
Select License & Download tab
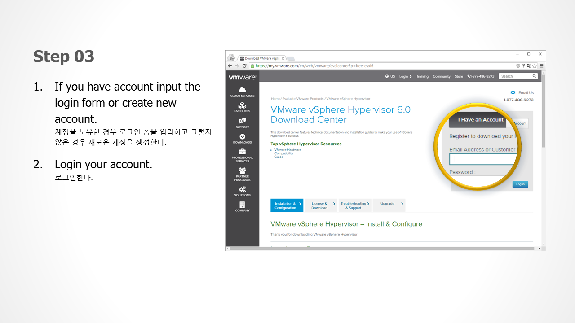321,205
